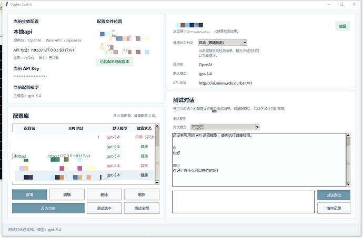Click the 新增 button

29,194
